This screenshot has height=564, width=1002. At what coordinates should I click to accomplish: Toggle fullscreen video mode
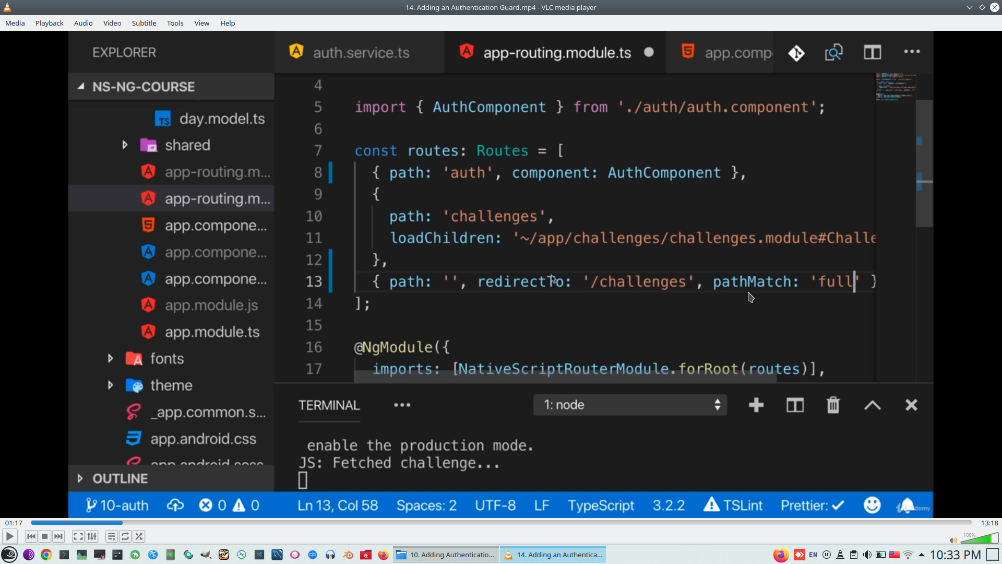click(78, 536)
